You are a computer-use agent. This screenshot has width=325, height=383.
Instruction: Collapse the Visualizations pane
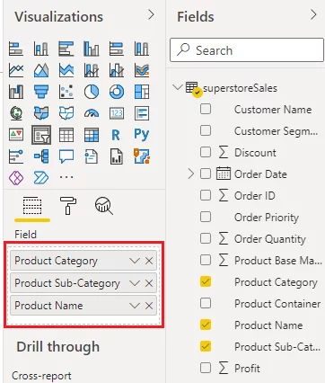(152, 15)
